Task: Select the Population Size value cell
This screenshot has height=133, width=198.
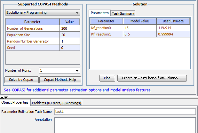Action: pyautogui.click(x=70, y=35)
